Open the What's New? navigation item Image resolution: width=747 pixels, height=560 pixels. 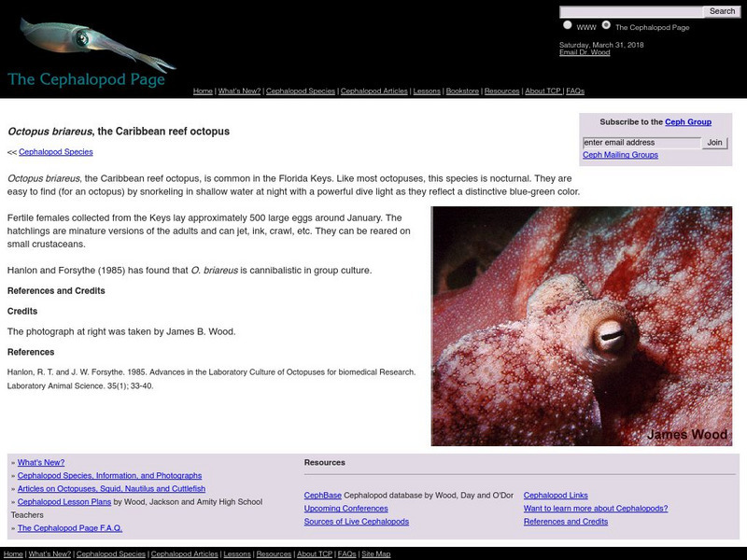point(237,91)
